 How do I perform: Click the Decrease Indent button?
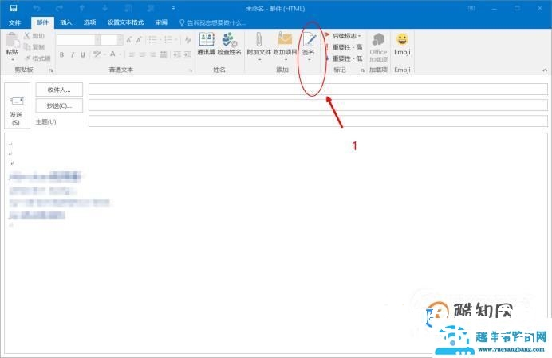click(x=177, y=54)
